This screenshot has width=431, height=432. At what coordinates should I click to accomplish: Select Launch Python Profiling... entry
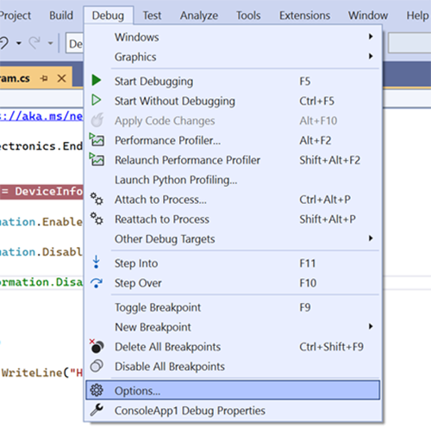pos(233,180)
